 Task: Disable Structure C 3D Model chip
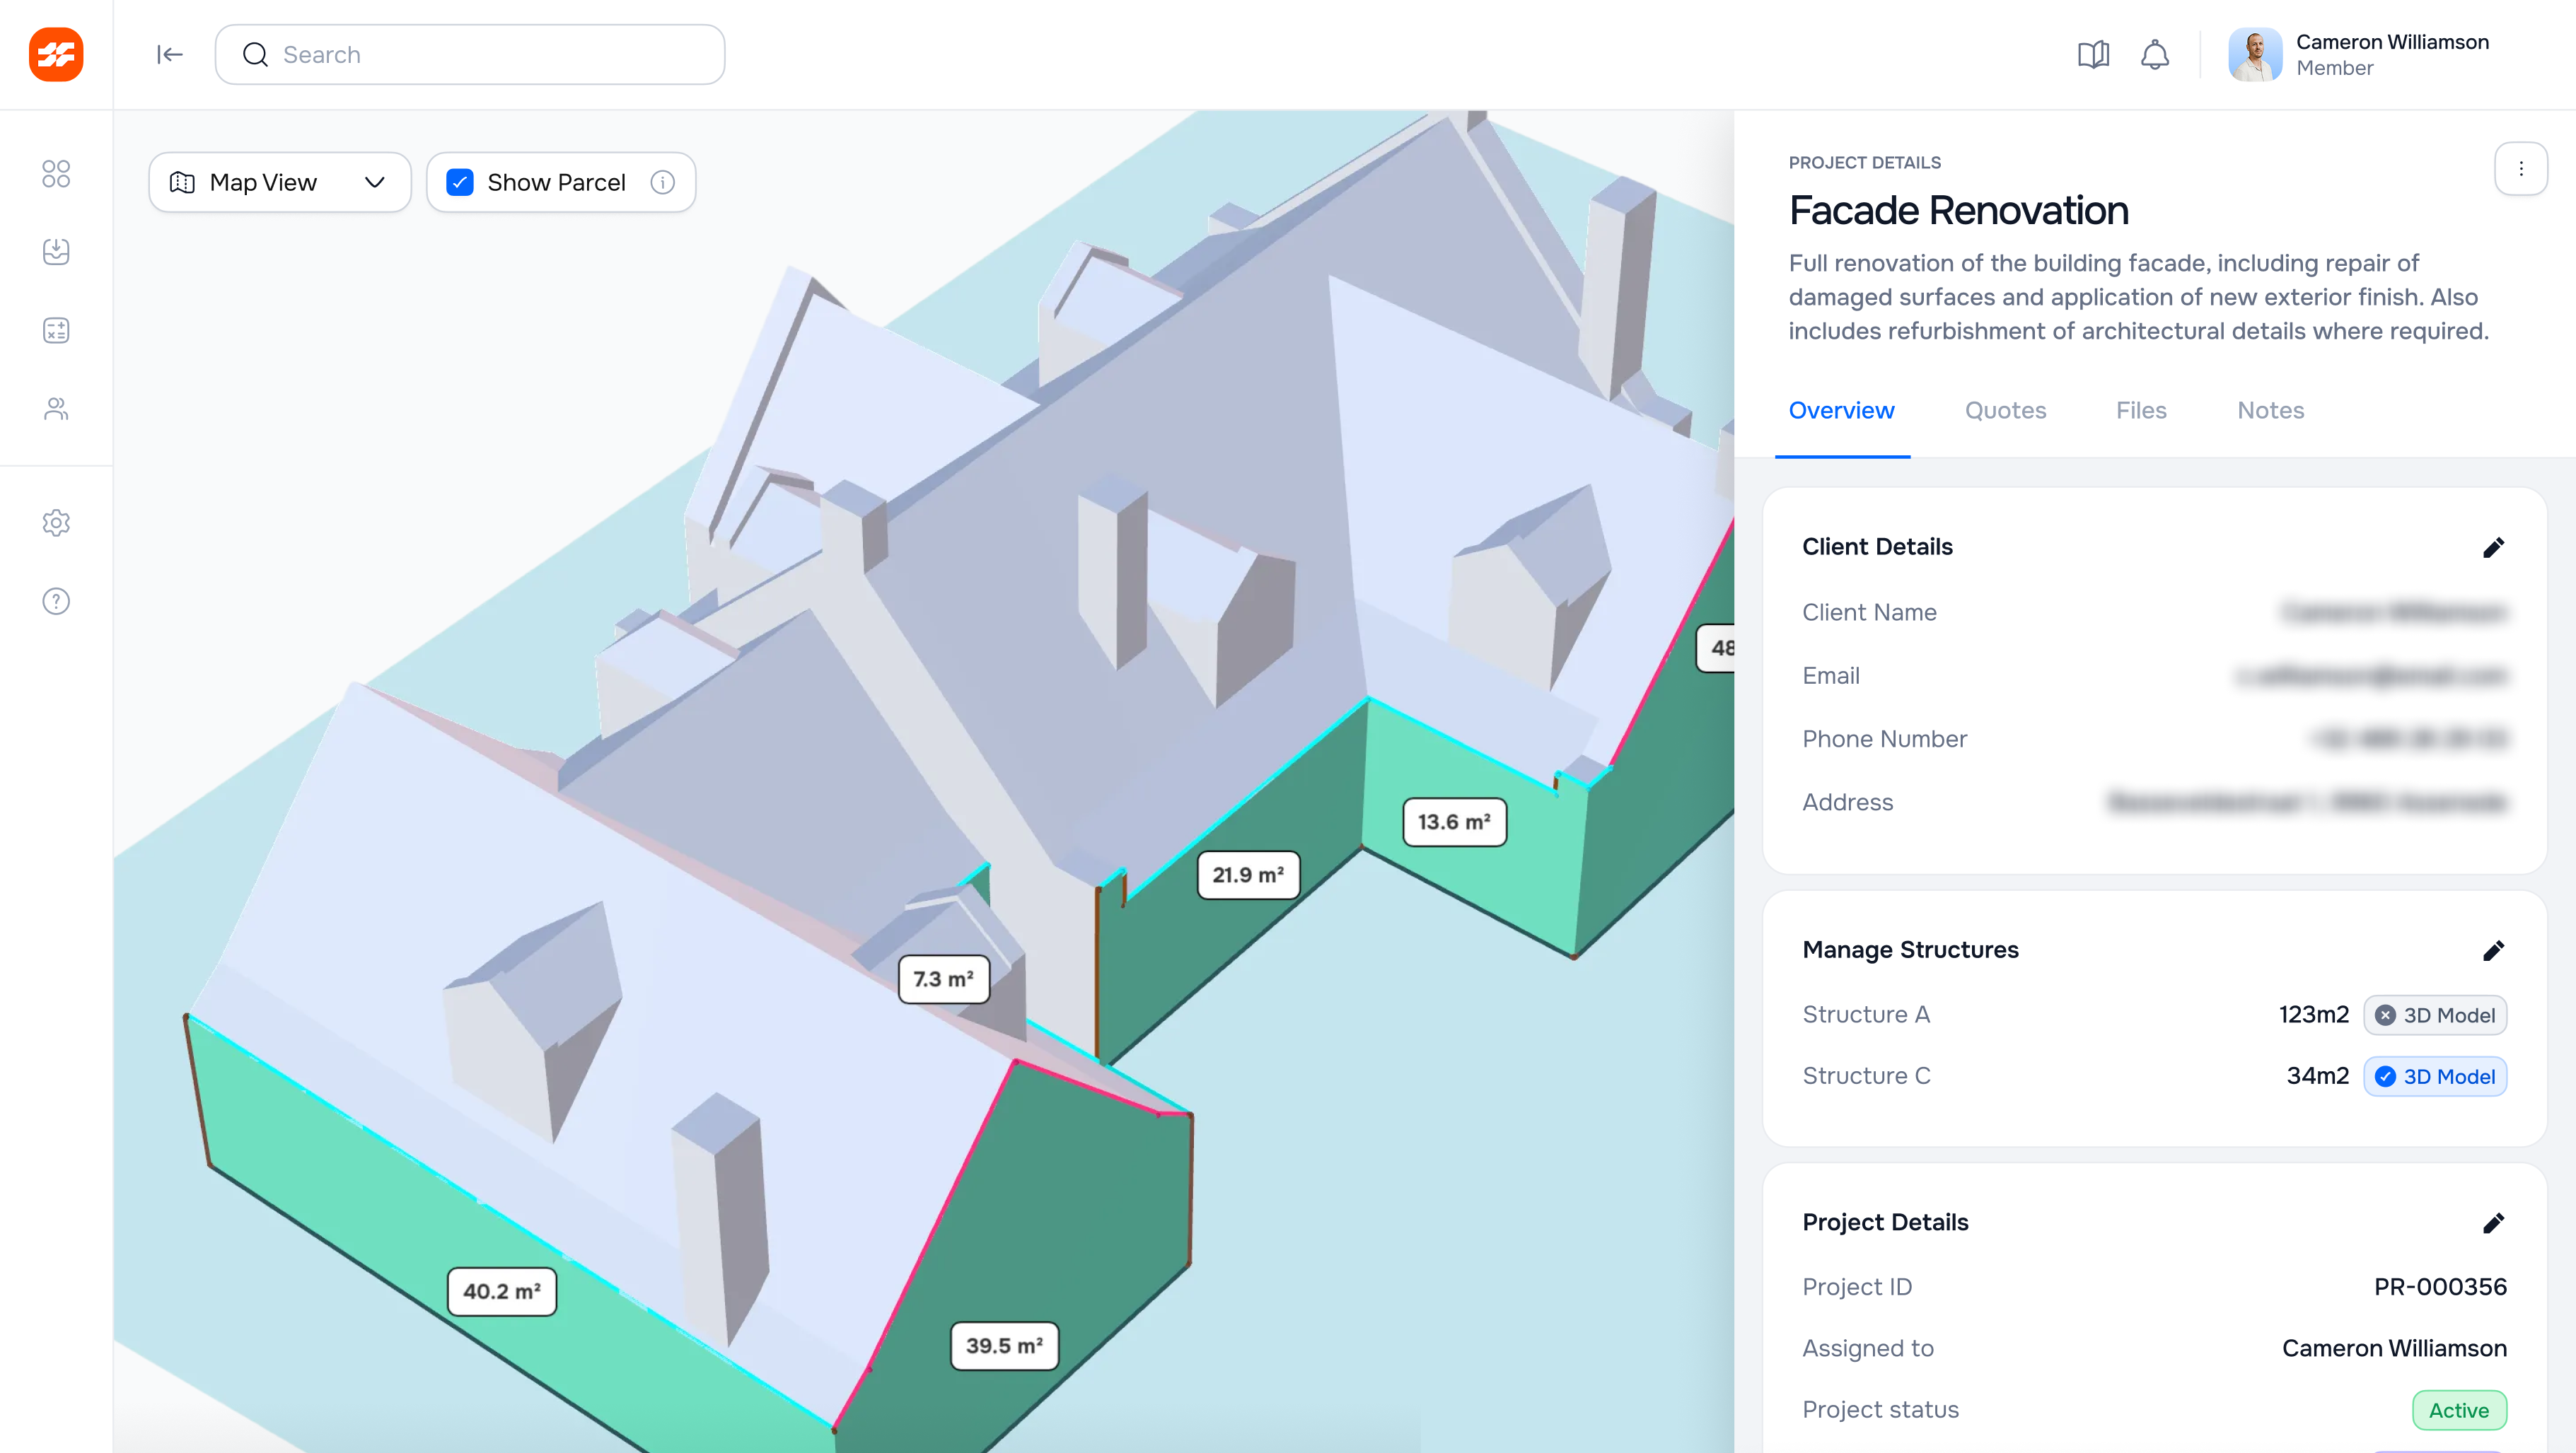2434,1076
